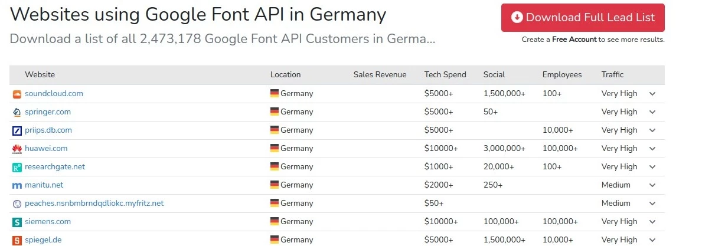This screenshot has height=246, width=702.
Task: Click the globe icon beside peaches link
Action: click(17, 204)
